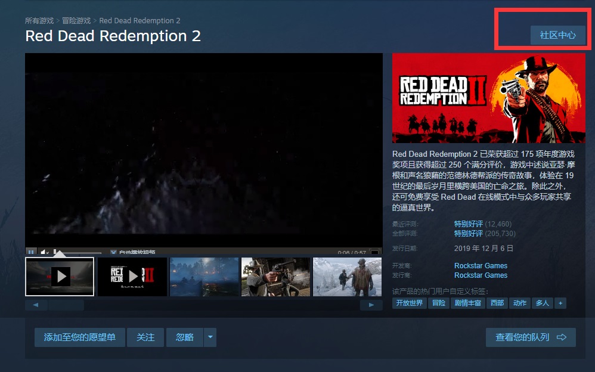The width and height of the screenshot is (595, 372).
Task: Click 特别好评 recent reviews link
Action: point(468,224)
